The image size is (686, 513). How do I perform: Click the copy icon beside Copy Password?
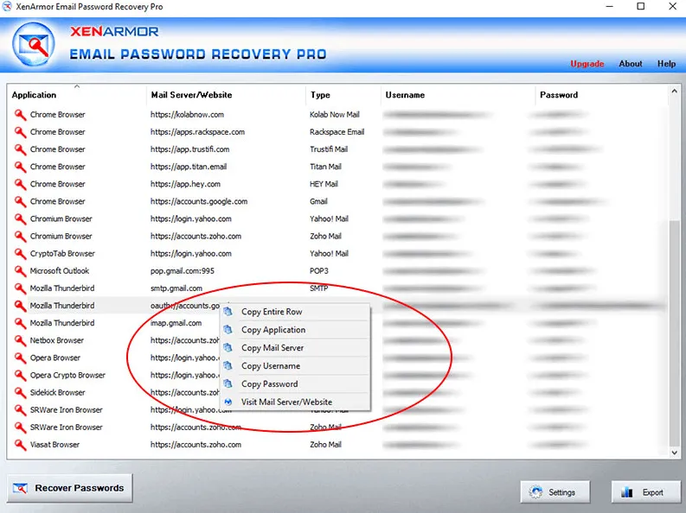point(228,384)
